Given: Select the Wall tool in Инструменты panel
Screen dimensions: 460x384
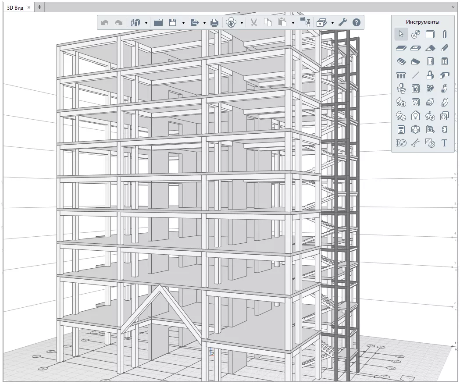Looking at the screenshot, I should [x=430, y=34].
